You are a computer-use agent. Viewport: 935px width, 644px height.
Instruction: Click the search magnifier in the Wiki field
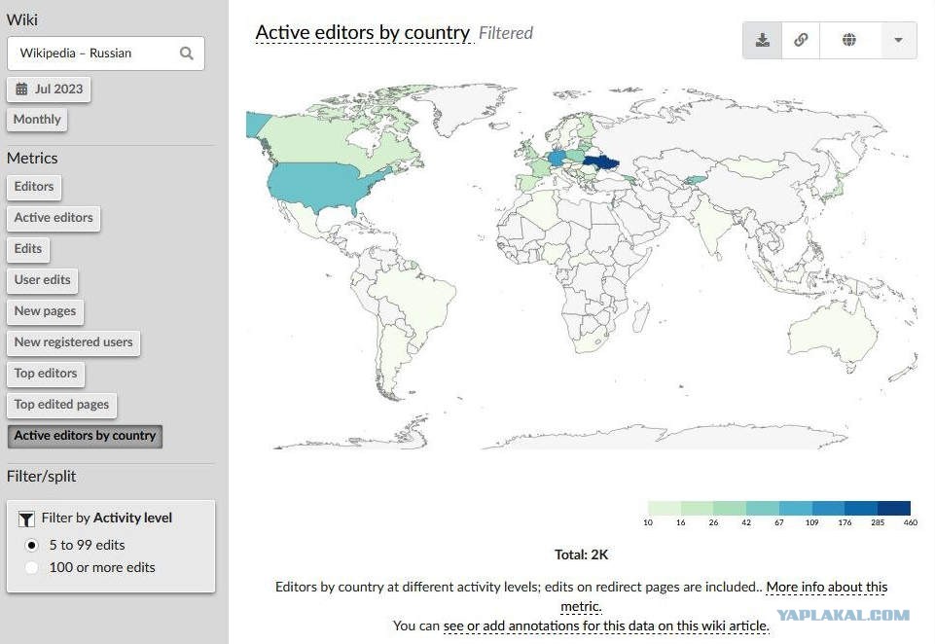(x=187, y=54)
